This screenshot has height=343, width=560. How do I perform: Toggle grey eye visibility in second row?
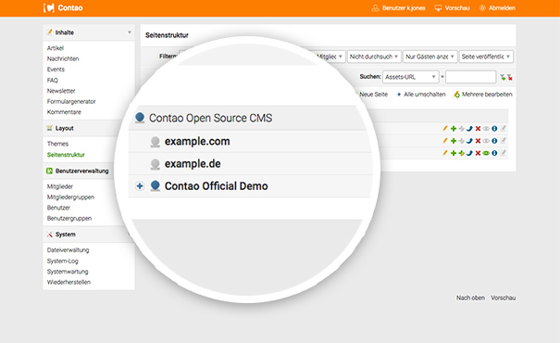click(x=486, y=141)
